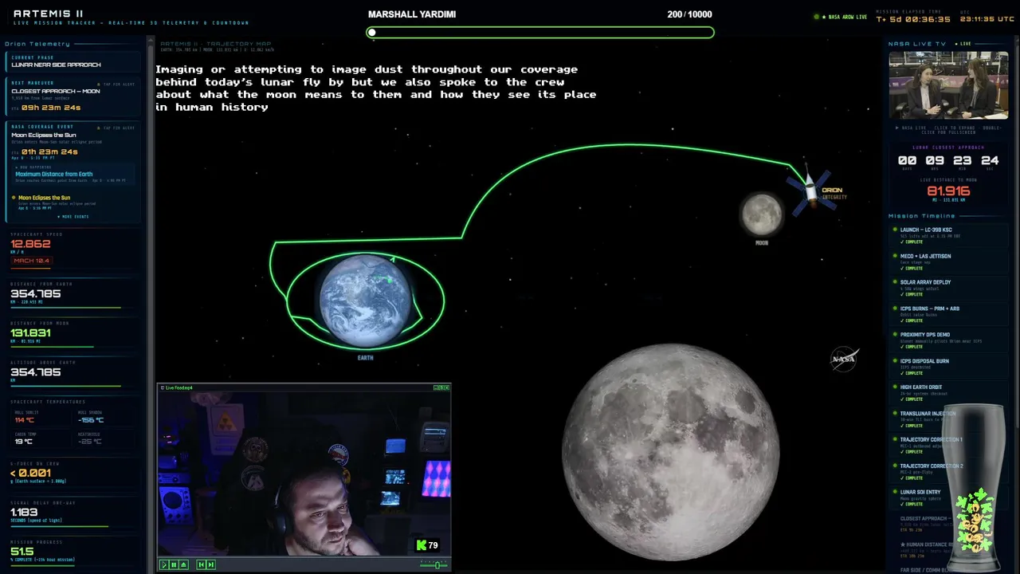Image resolution: width=1020 pixels, height=574 pixels.
Task: Click the hull sunlit 114 °C temperature
Action: pos(24,420)
